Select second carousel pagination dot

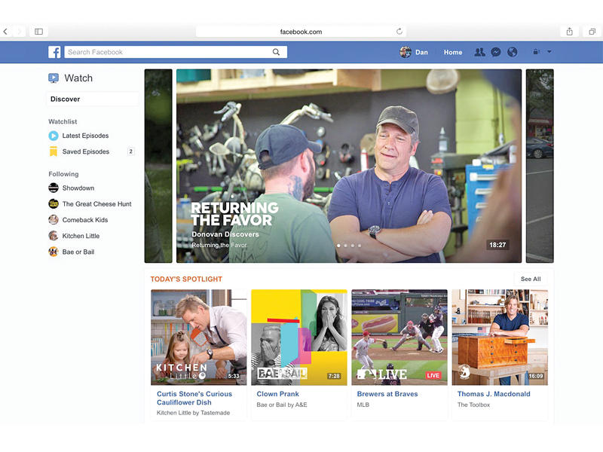(x=344, y=246)
